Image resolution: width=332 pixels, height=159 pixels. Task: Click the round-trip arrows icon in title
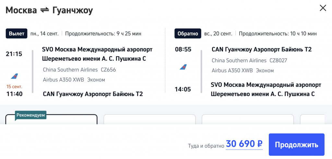44,10
